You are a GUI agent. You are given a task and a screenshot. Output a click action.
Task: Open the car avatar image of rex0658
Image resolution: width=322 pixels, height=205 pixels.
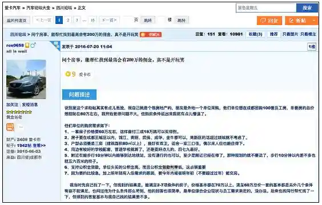26,80
